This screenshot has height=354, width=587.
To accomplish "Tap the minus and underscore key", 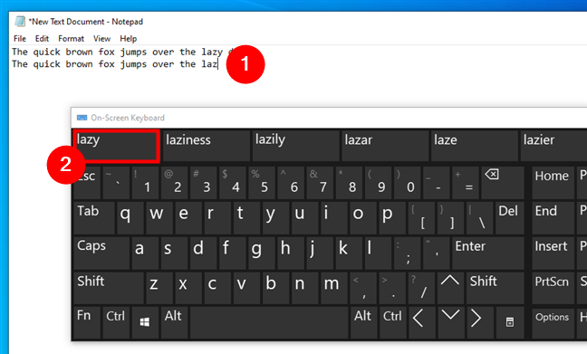I will 436,182.
